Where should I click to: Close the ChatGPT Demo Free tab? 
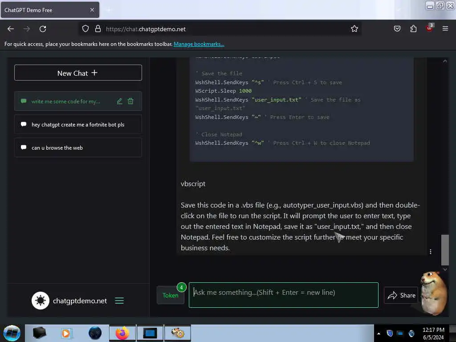click(92, 10)
